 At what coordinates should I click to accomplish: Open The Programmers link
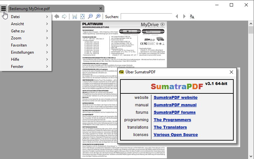pyautogui.click(x=172, y=120)
